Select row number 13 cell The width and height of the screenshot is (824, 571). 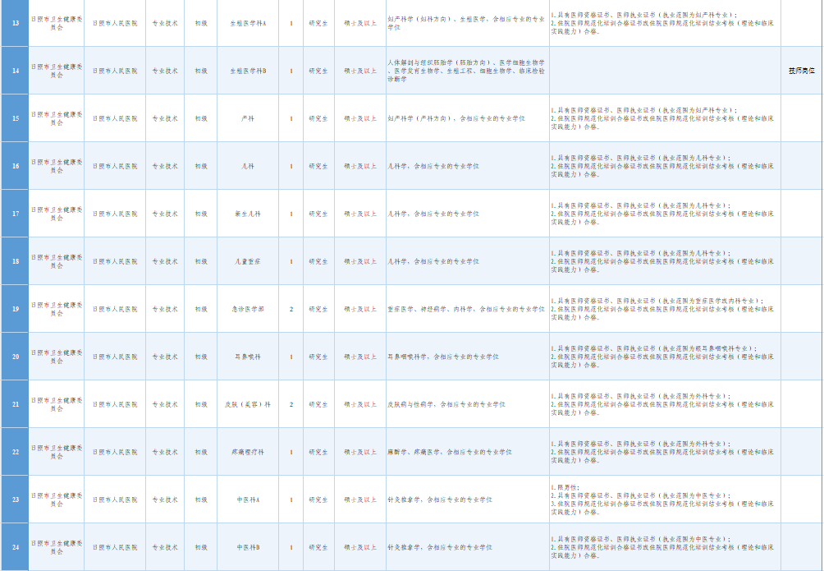(x=16, y=23)
